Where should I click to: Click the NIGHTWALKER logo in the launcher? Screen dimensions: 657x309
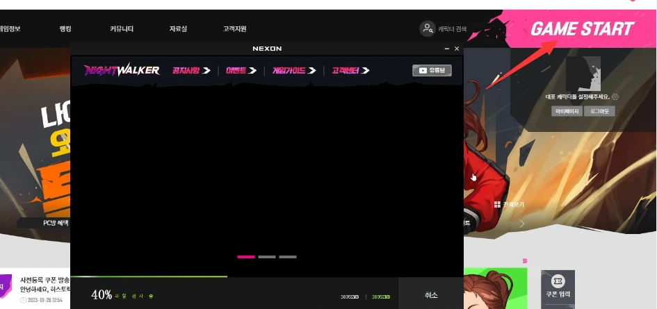pos(122,70)
